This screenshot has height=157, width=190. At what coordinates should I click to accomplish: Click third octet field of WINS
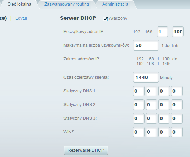pos(164,132)
